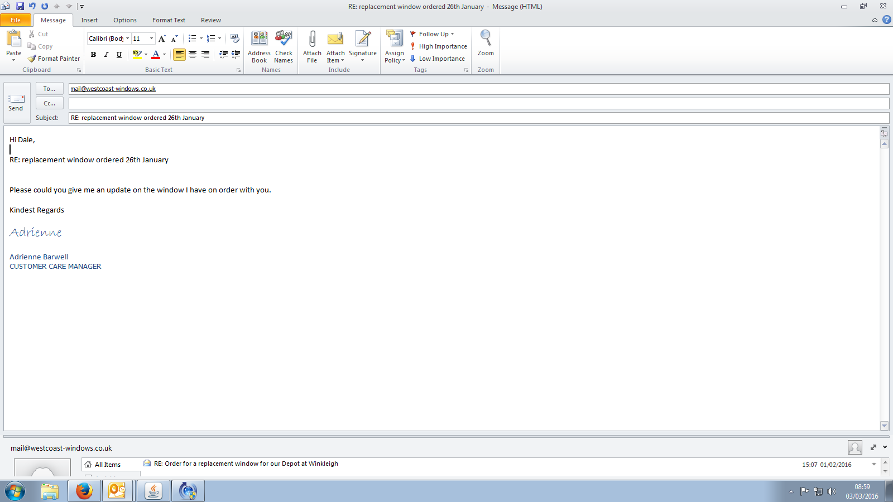Expand the Paste options arrow
Image resolution: width=893 pixels, height=502 pixels.
(14, 60)
